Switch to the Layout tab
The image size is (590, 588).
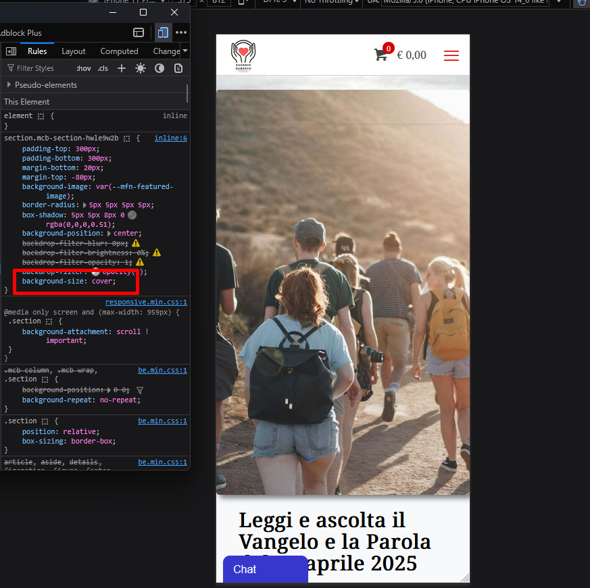[74, 51]
